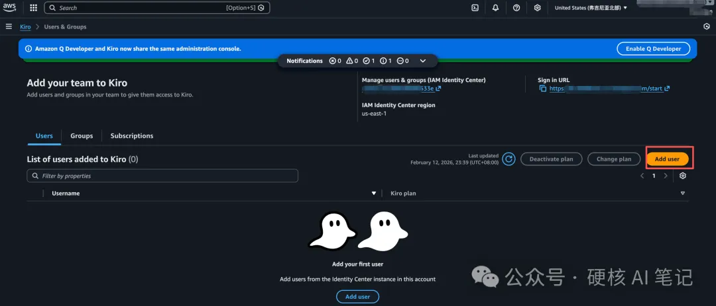Open the AWS services grid menu

tap(33, 8)
